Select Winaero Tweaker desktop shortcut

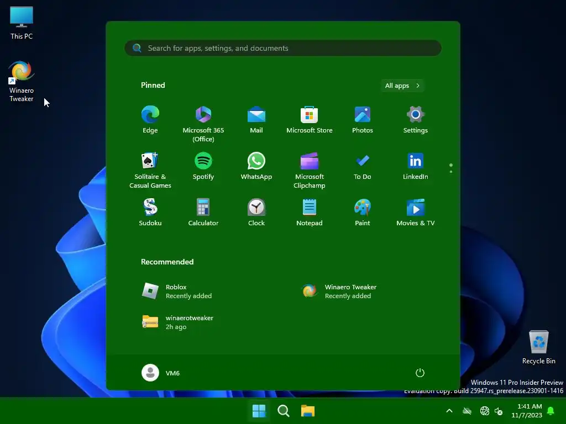point(22,82)
